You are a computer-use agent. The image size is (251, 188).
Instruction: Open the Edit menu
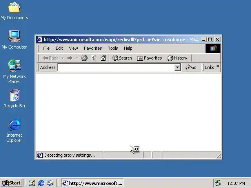click(59, 48)
